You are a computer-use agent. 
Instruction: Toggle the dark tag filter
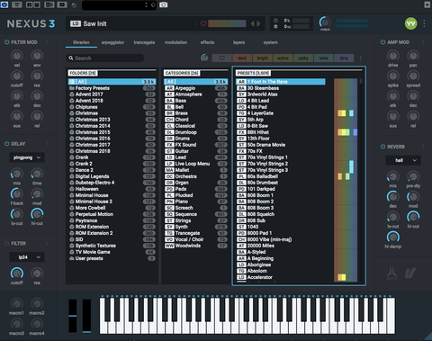(242, 58)
